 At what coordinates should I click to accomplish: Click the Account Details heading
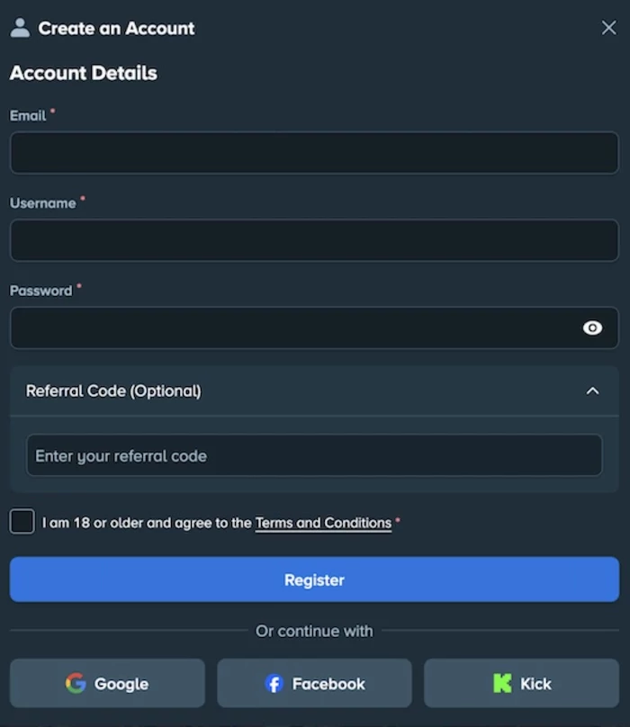click(x=84, y=73)
